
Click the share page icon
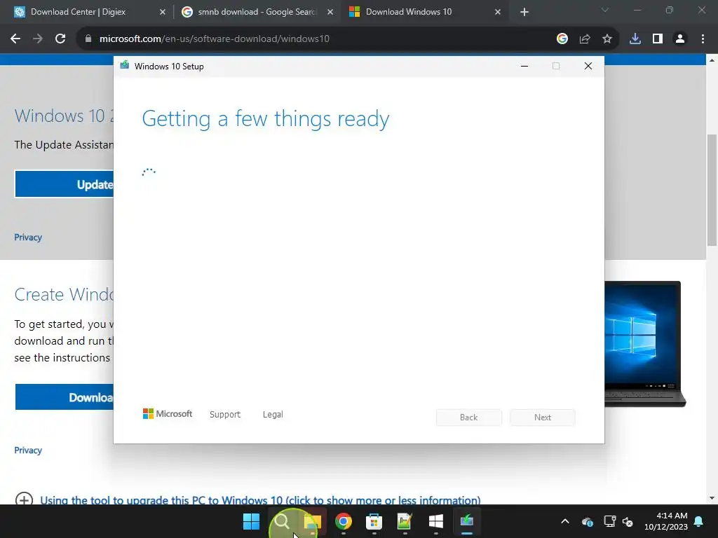[585, 39]
